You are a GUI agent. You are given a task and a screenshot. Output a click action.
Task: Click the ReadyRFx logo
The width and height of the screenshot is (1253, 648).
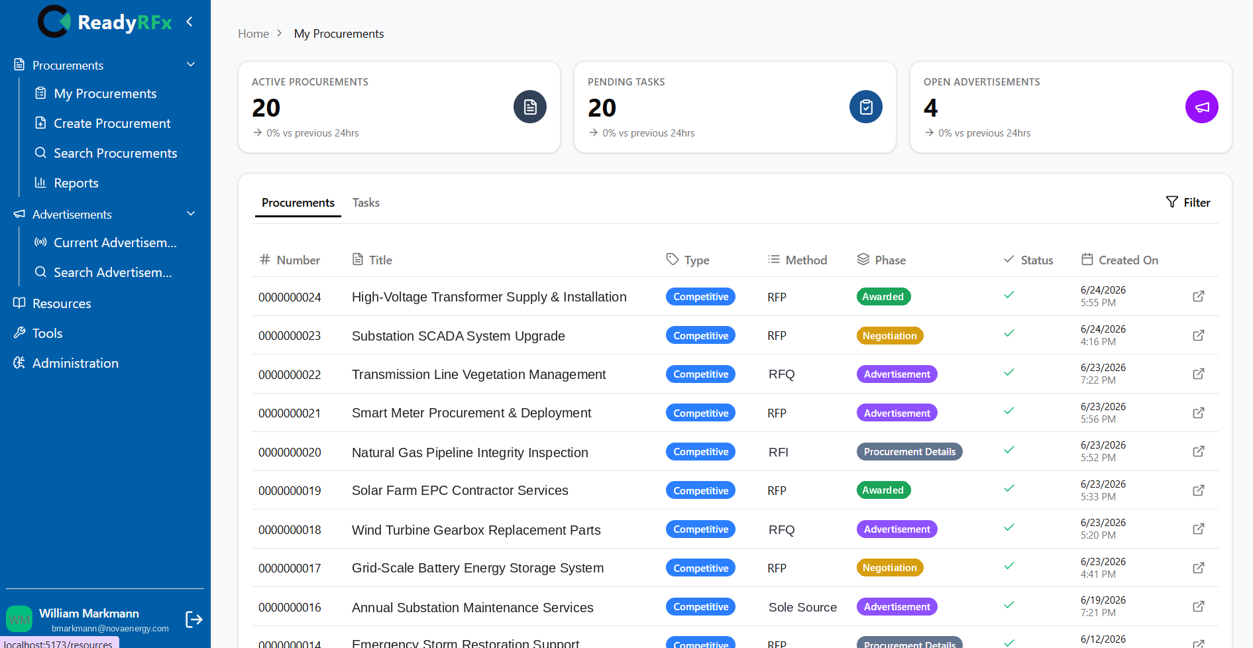click(x=105, y=22)
